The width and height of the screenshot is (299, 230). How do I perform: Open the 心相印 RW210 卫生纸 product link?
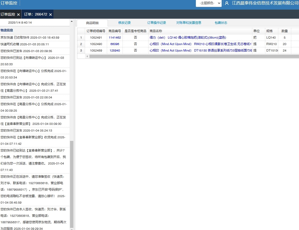pyautogui.click(x=201, y=44)
